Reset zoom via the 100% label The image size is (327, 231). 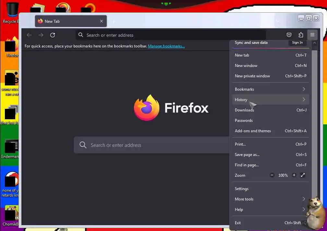point(283,175)
